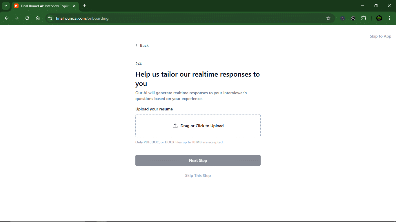Click Skip to App link
The height and width of the screenshot is (222, 396).
[380, 36]
